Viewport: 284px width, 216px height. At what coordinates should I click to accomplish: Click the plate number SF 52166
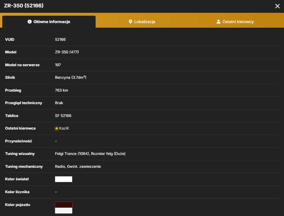click(x=63, y=115)
